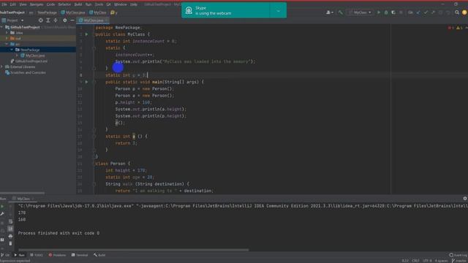Select GithubTestProject.iml file in tree
Screen dimensions: 468x263
(x=29, y=61)
